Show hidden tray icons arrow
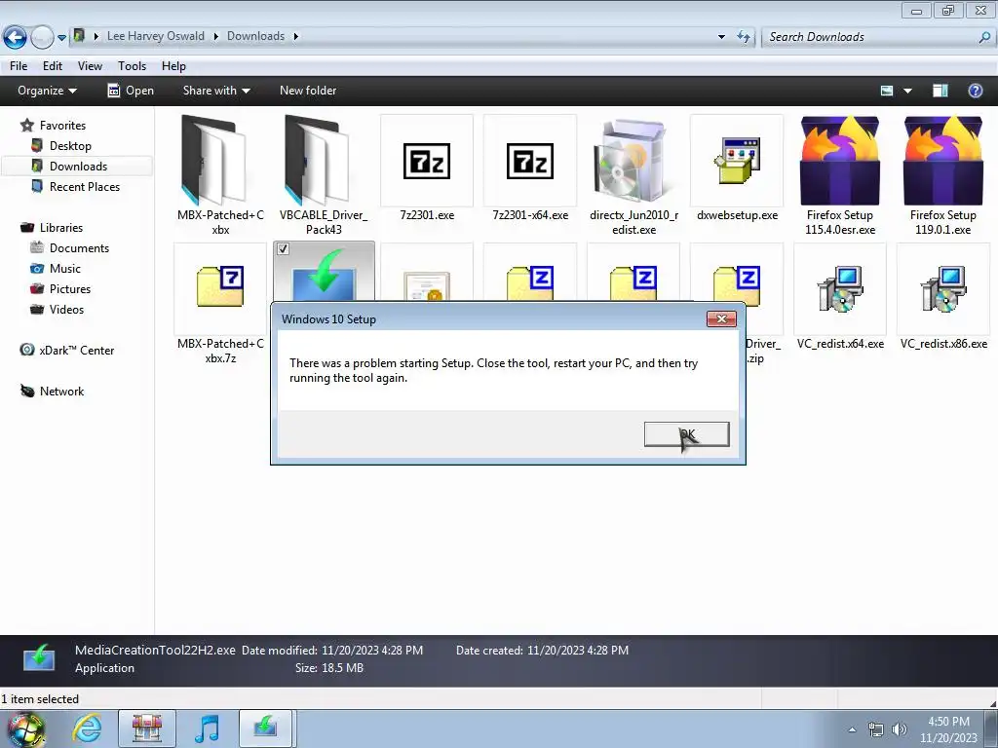This screenshot has width=998, height=748. [x=852, y=729]
